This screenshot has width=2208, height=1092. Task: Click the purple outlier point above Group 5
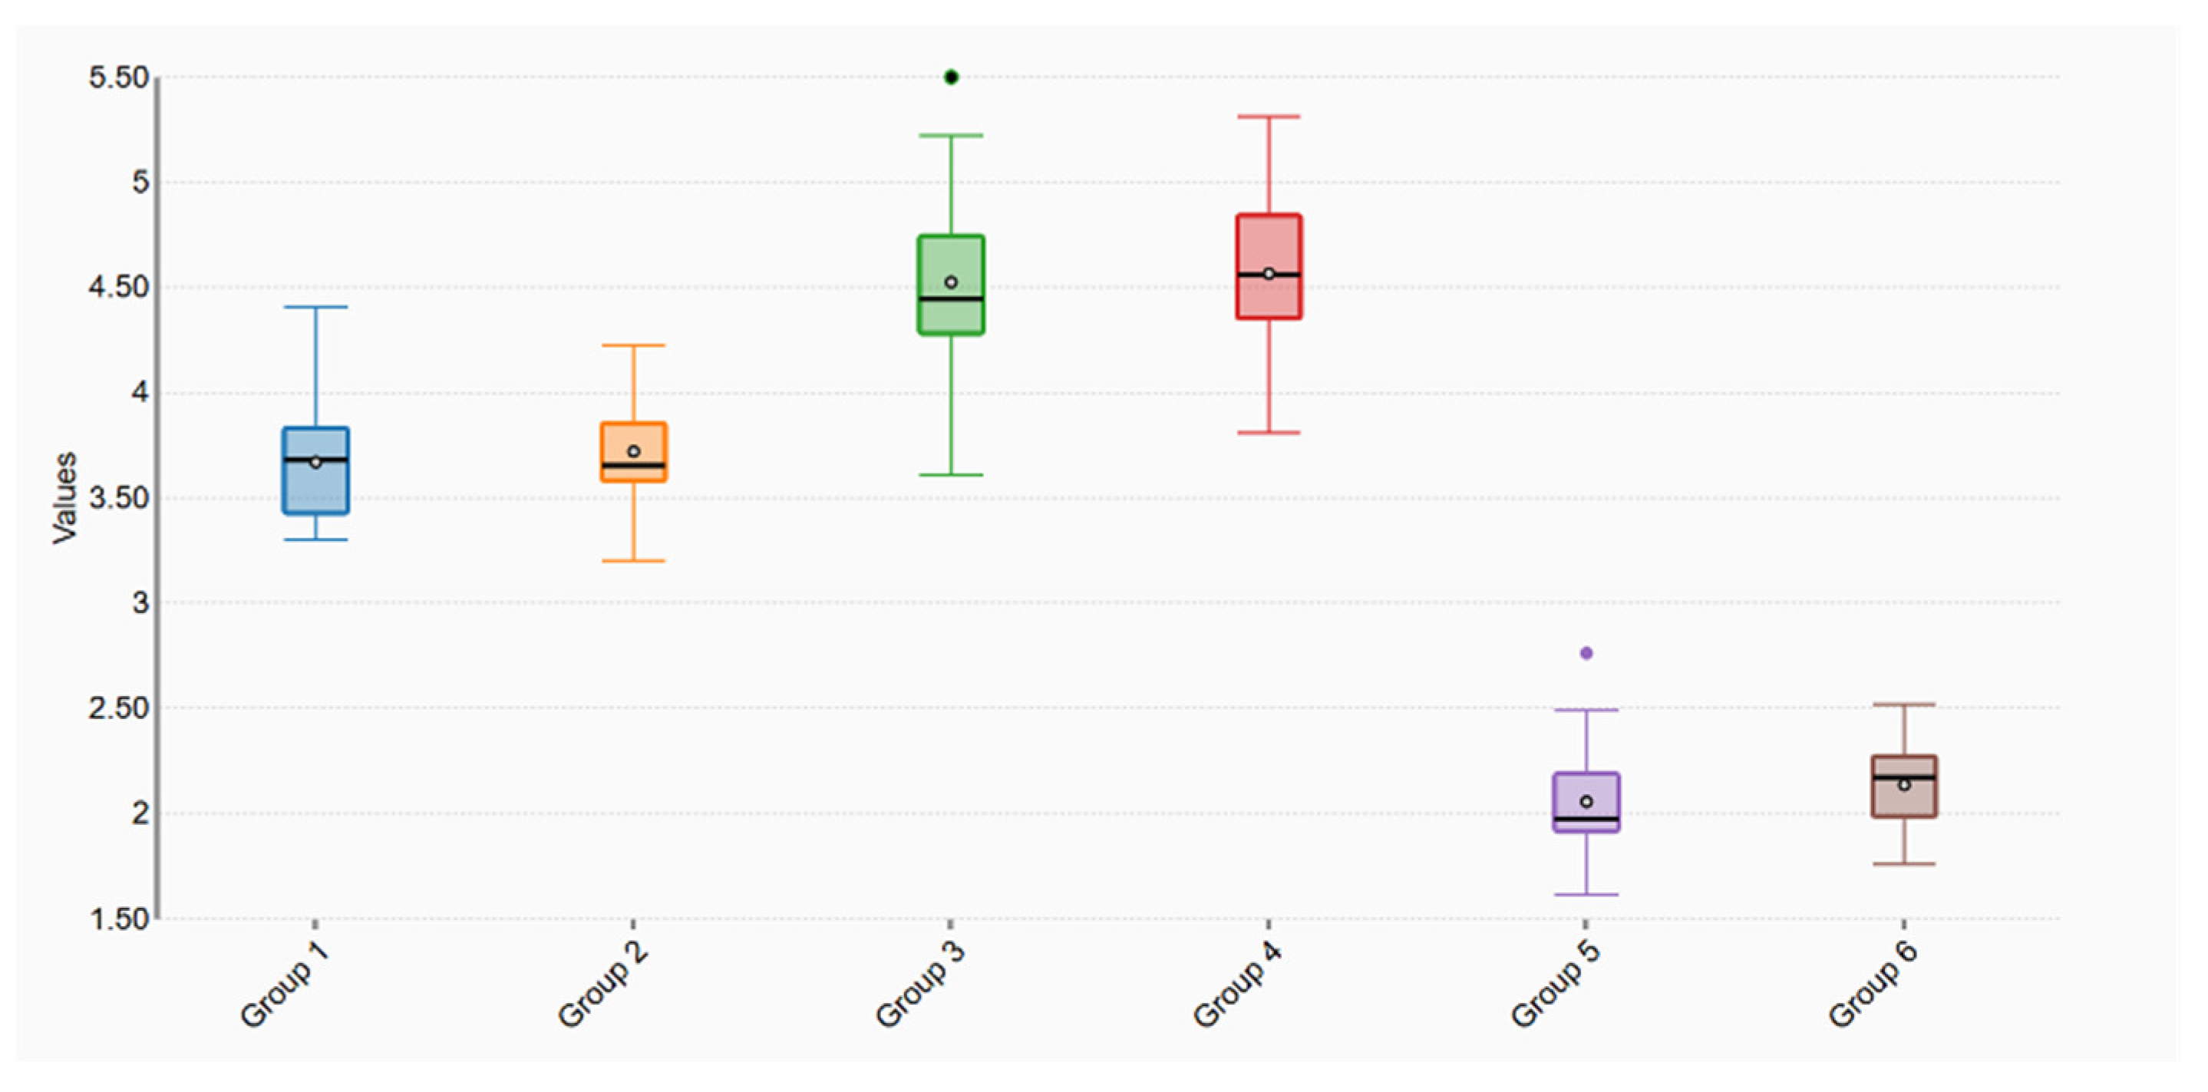1586,653
